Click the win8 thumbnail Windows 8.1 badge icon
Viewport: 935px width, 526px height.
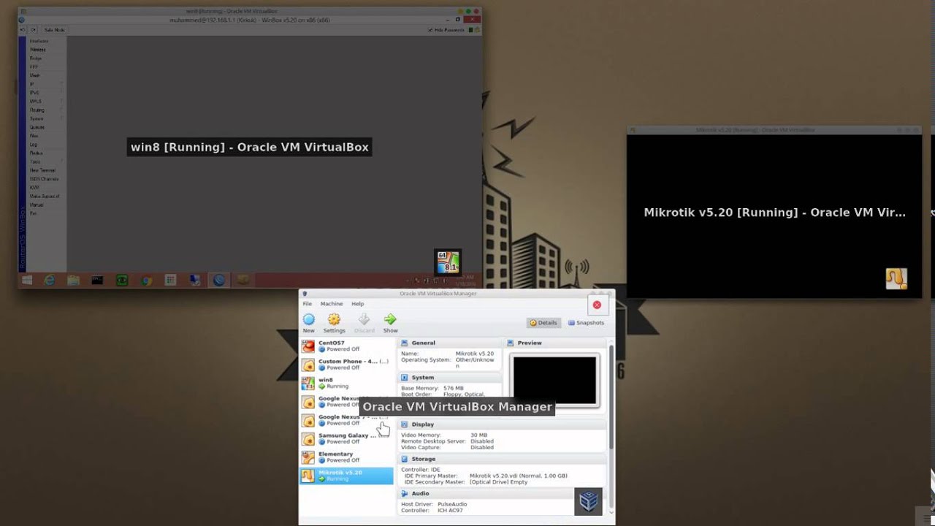[447, 262]
